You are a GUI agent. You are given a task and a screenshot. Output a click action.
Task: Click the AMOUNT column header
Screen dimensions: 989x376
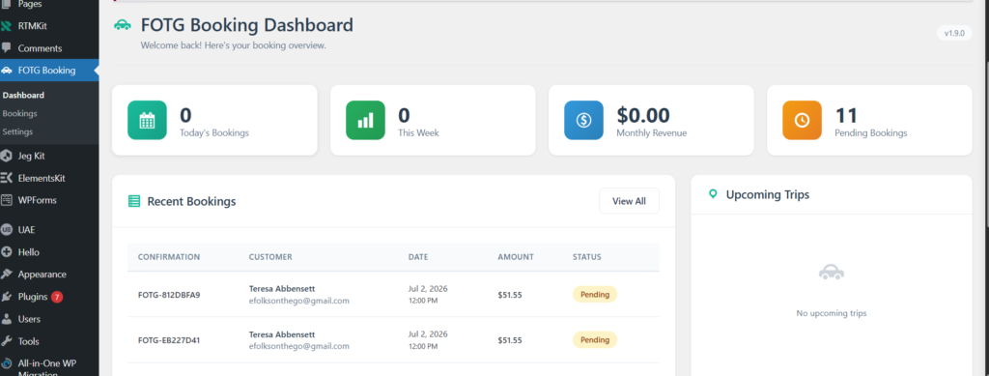[x=516, y=257]
